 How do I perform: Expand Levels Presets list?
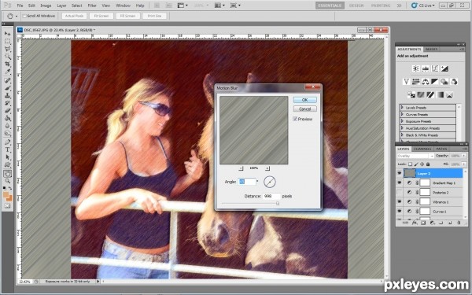click(402, 108)
